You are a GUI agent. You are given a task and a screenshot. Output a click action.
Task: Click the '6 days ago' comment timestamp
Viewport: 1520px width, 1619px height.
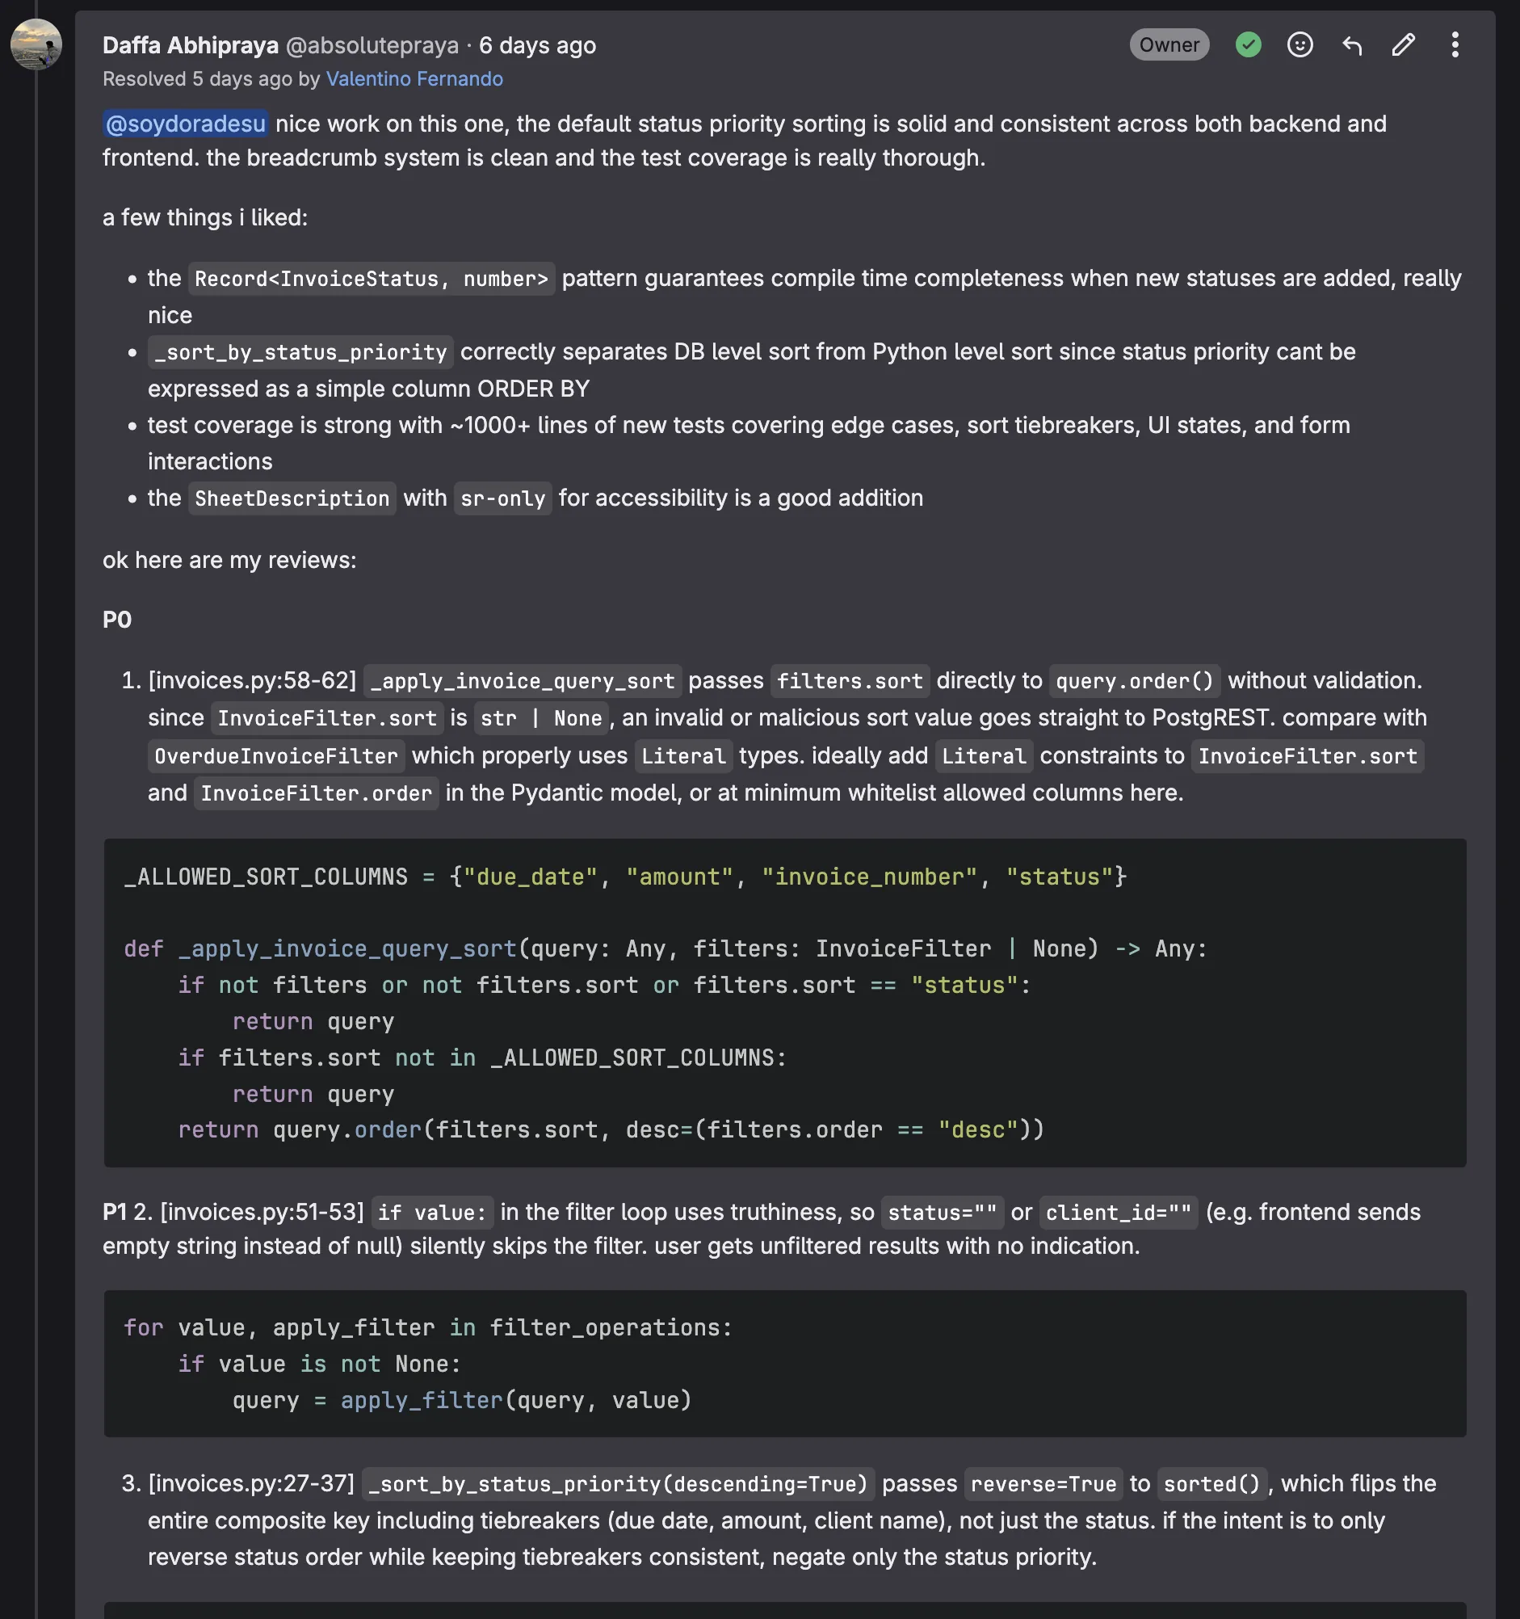pyautogui.click(x=537, y=45)
